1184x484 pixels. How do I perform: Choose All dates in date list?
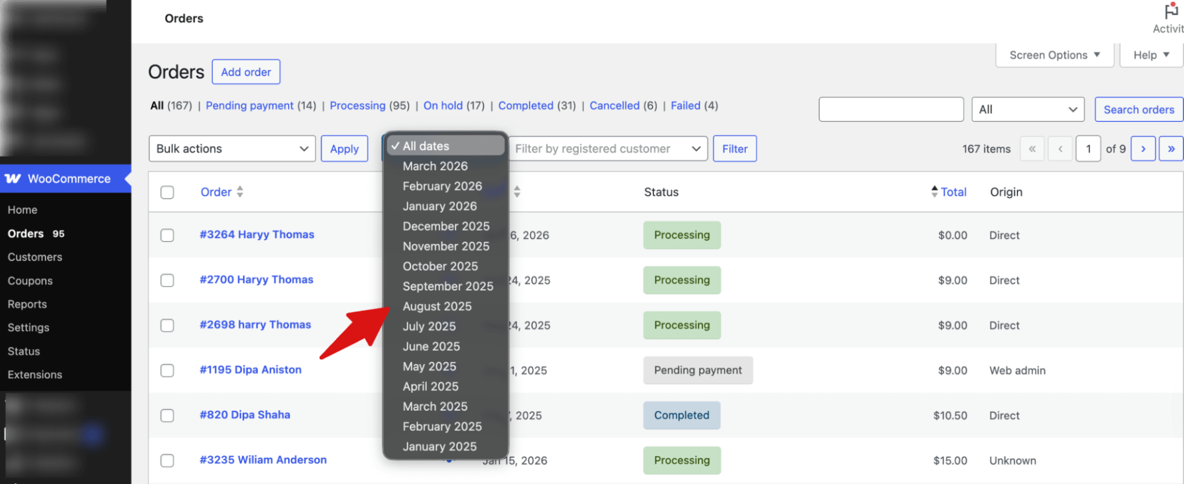[445, 146]
